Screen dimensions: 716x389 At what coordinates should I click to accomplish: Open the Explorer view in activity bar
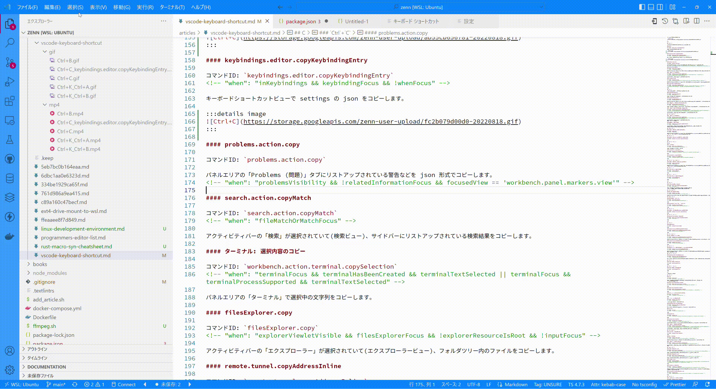[x=10, y=24]
